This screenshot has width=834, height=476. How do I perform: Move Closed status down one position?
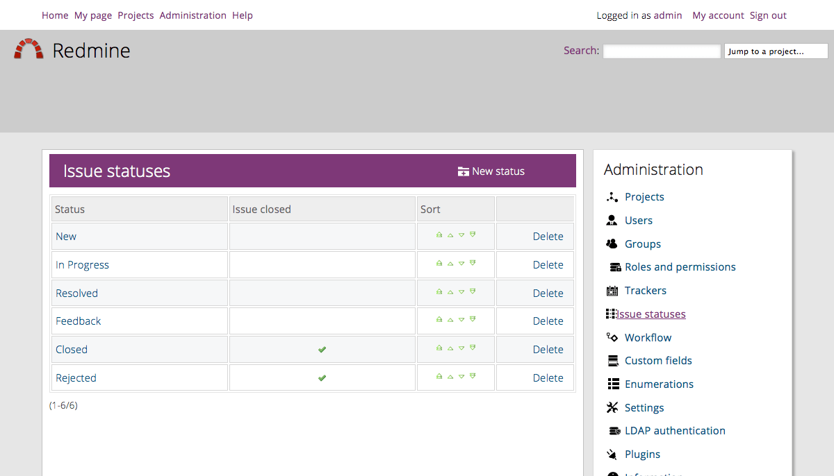pos(461,348)
